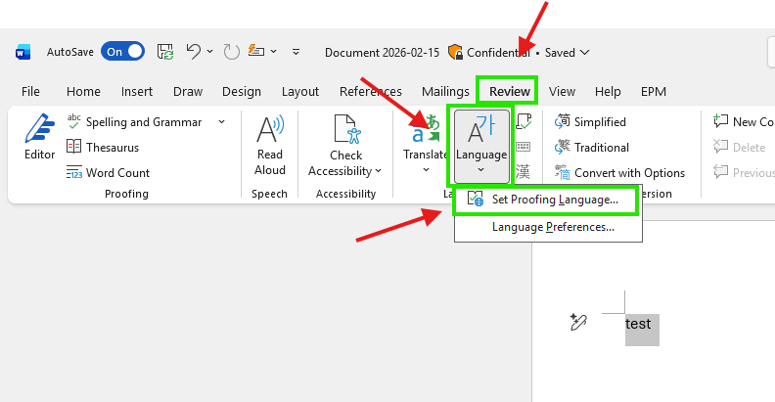The width and height of the screenshot is (775, 402).
Task: Select the Review tab
Action: 510,91
